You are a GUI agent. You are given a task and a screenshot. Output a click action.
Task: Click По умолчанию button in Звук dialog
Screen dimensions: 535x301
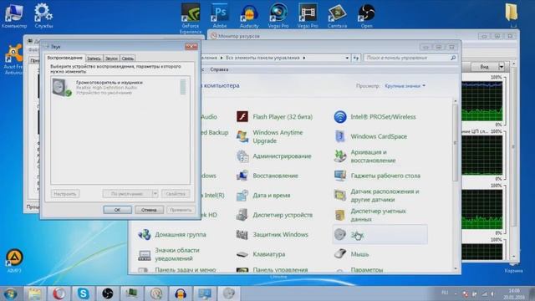pos(127,194)
